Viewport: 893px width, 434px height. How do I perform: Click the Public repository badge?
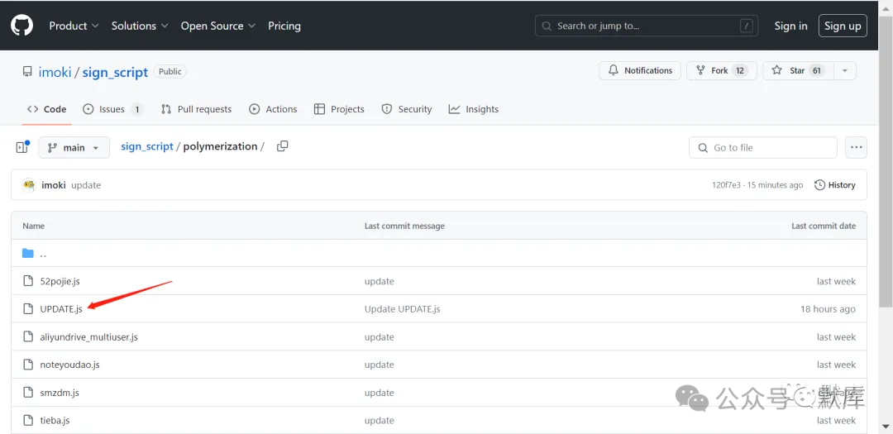170,72
